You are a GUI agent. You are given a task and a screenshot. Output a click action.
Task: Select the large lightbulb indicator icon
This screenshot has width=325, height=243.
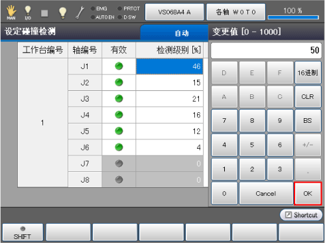pos(62,13)
